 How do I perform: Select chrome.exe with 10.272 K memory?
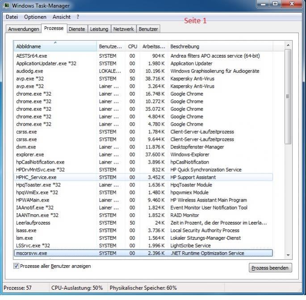click(x=143, y=101)
